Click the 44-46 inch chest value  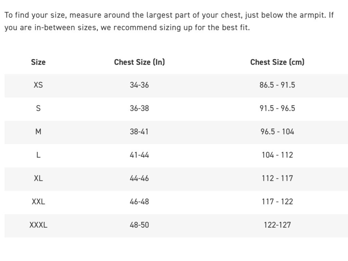pyautogui.click(x=139, y=178)
